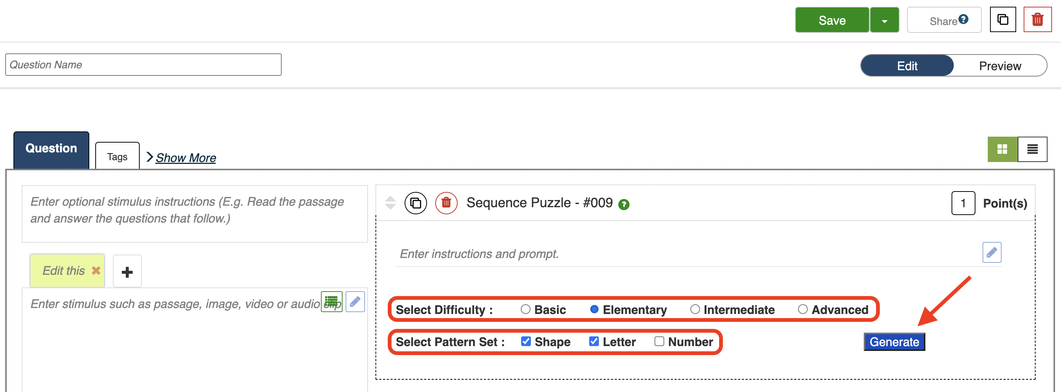Edit instructions prompt with pencil icon

click(992, 252)
